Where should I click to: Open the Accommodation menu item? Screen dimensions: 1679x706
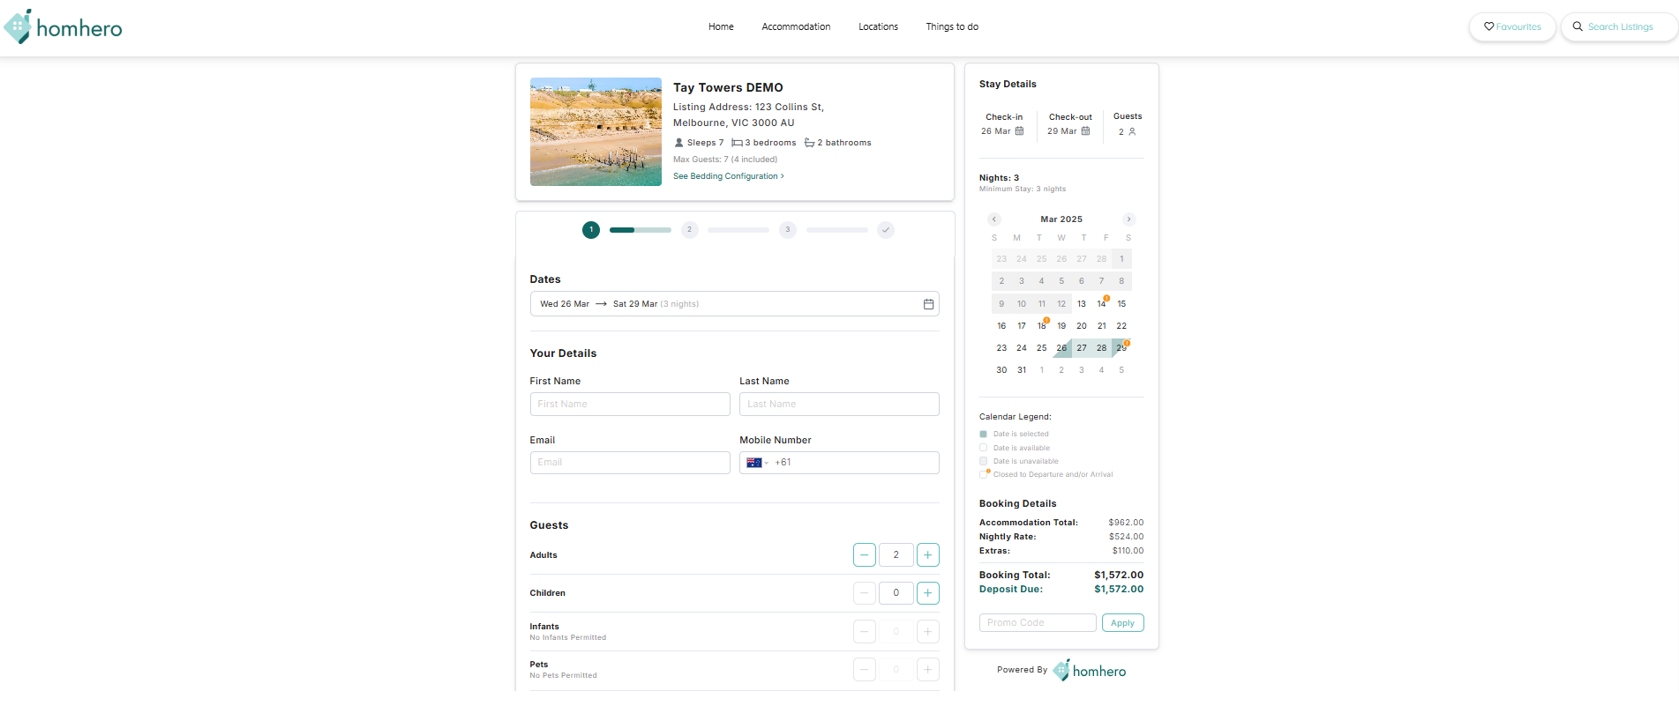click(796, 27)
